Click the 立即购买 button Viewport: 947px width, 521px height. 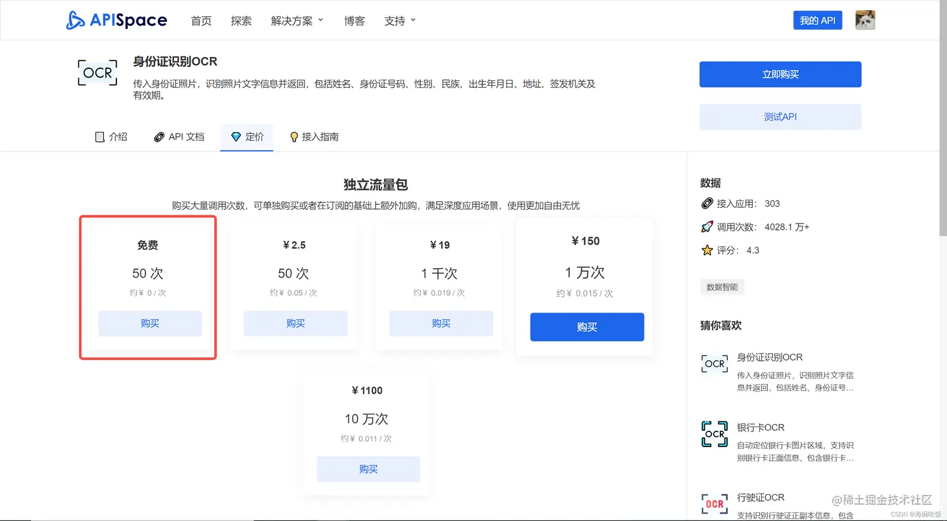click(780, 74)
